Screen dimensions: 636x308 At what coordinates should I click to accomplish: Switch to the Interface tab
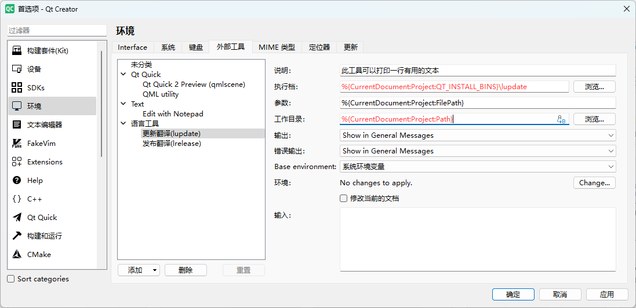(132, 47)
